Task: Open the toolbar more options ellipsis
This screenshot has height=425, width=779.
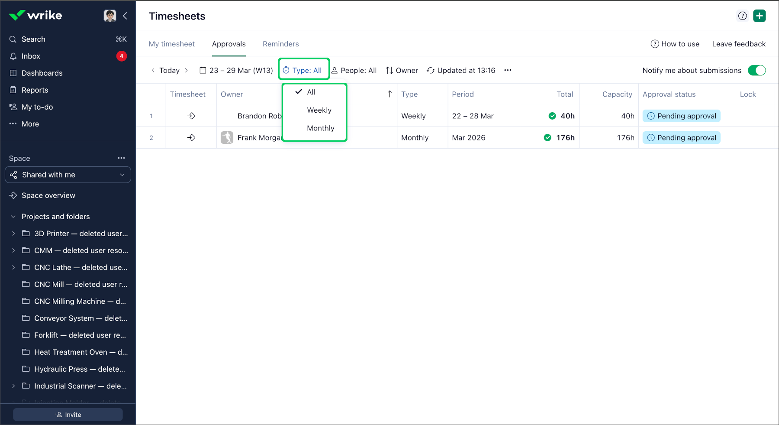Action: tap(508, 70)
